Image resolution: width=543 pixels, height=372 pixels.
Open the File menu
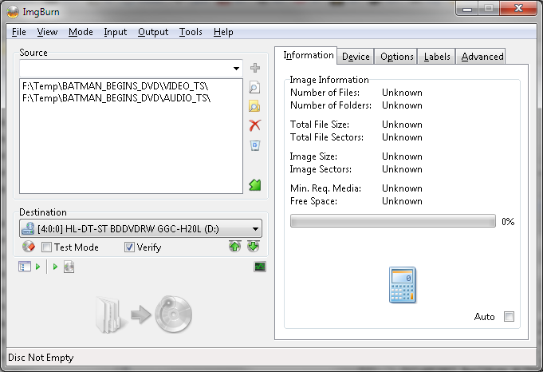[18, 32]
